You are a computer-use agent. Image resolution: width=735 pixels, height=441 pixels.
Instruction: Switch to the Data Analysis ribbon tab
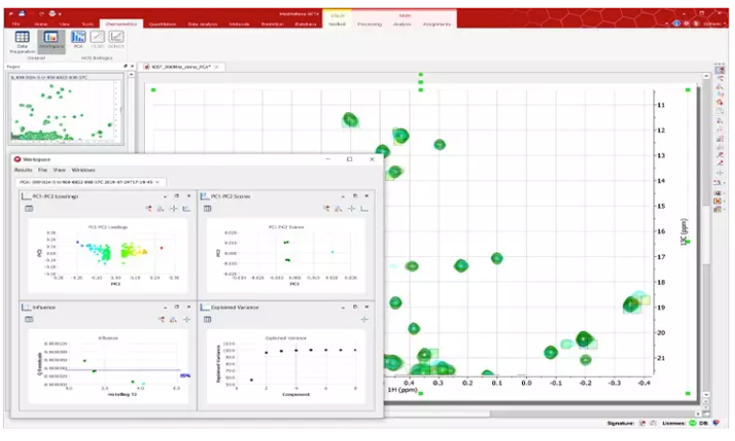point(204,22)
